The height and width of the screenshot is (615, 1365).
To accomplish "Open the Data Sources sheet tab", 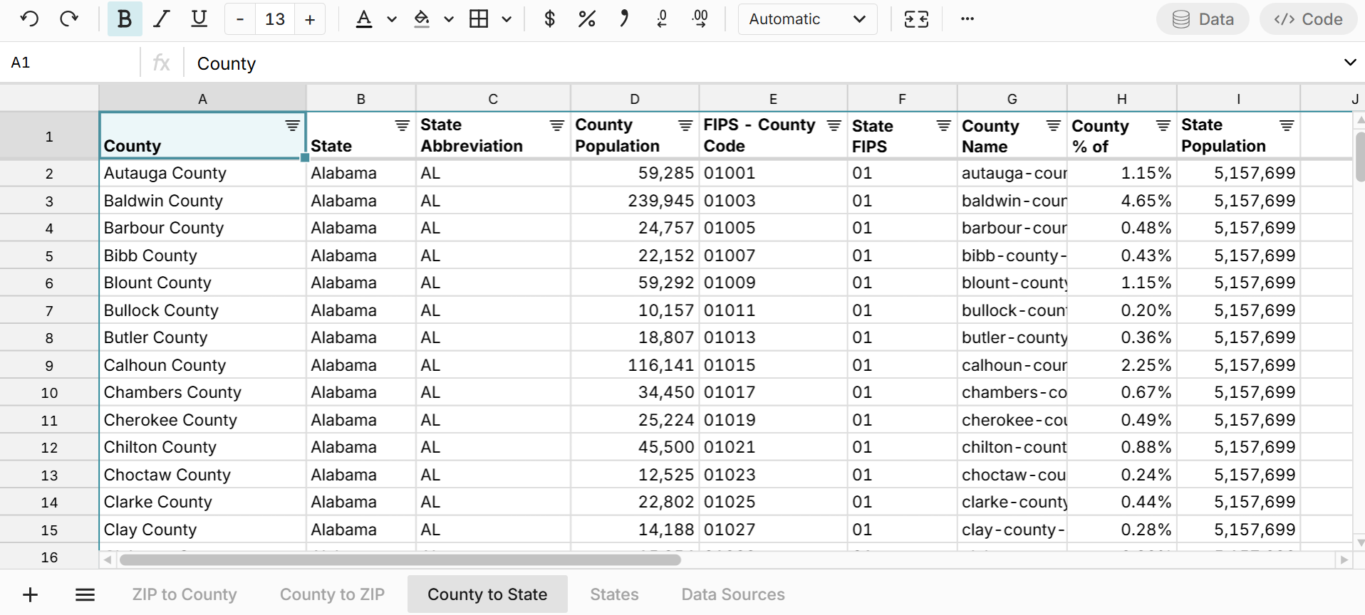I will (x=732, y=594).
